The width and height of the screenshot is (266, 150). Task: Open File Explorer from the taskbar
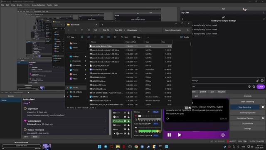click(118, 147)
